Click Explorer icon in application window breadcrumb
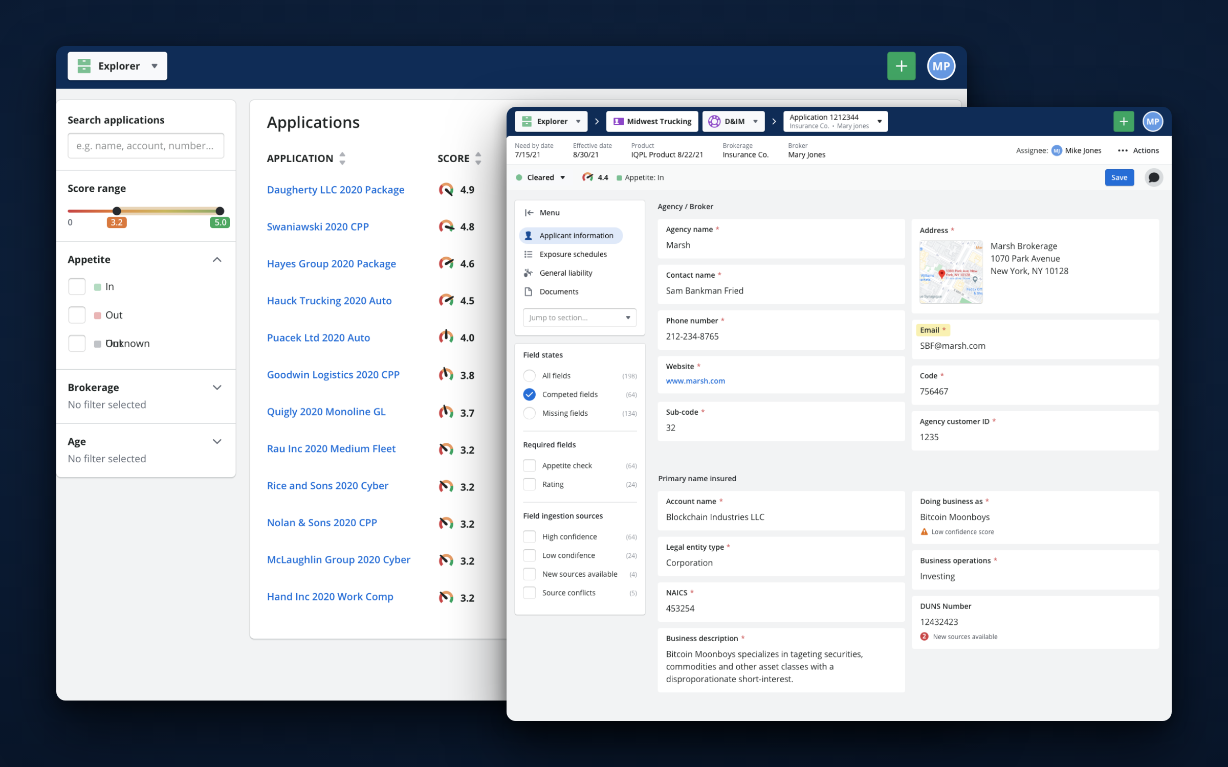 (527, 121)
